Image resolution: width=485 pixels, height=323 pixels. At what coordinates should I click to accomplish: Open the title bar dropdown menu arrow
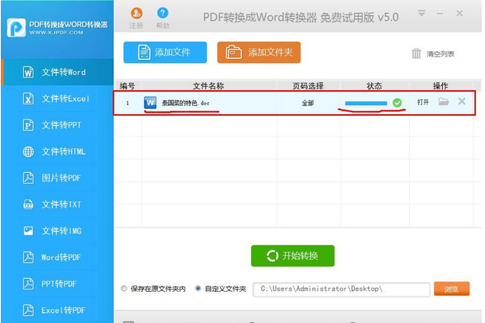pos(421,14)
